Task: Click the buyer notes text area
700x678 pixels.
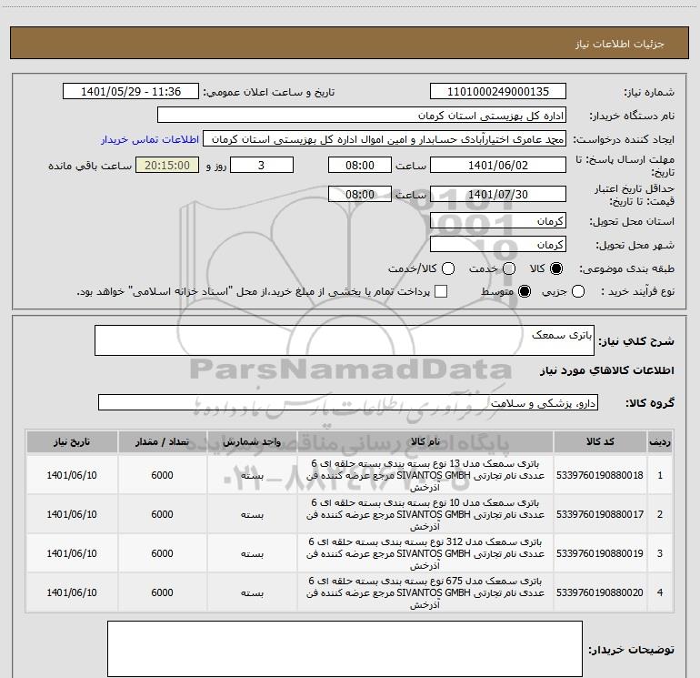Action: click(345, 649)
